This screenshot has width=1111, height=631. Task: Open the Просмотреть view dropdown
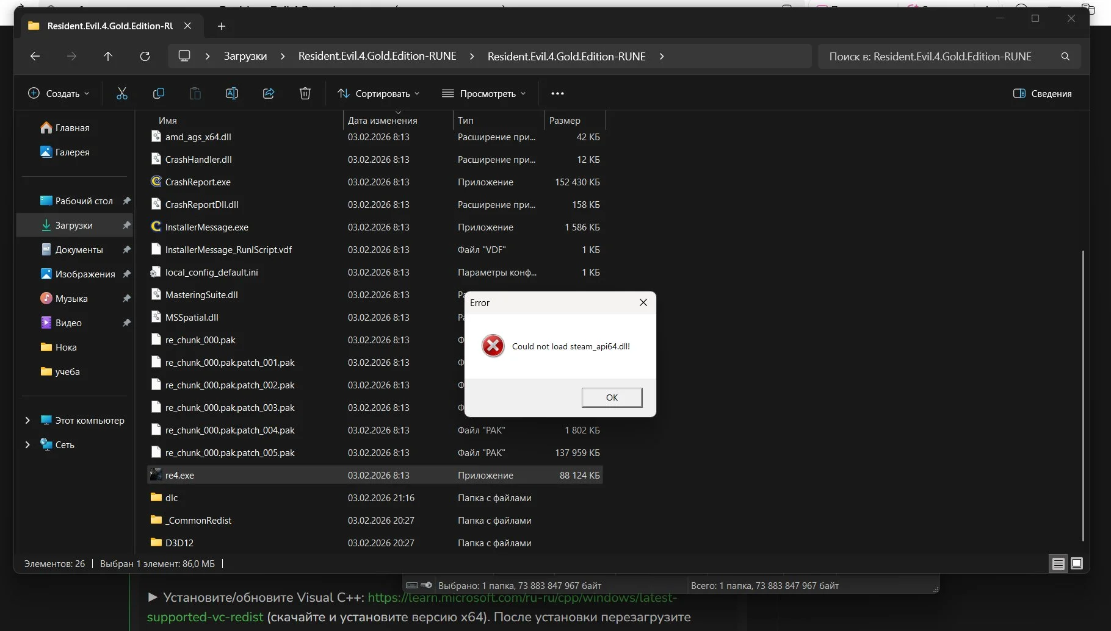[x=483, y=93]
